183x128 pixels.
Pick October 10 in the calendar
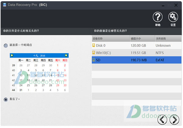[x=21, y=75]
